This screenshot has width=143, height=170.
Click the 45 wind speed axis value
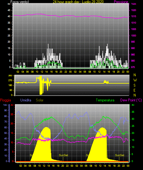click(9, 10)
